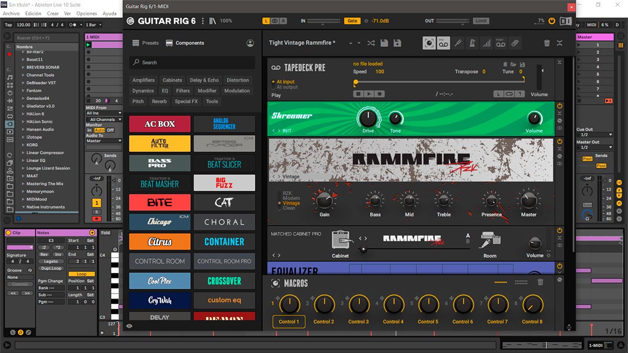Click the Ableton 'Buscar' browser search field
This screenshot has width=628, height=353.
coord(46,38)
